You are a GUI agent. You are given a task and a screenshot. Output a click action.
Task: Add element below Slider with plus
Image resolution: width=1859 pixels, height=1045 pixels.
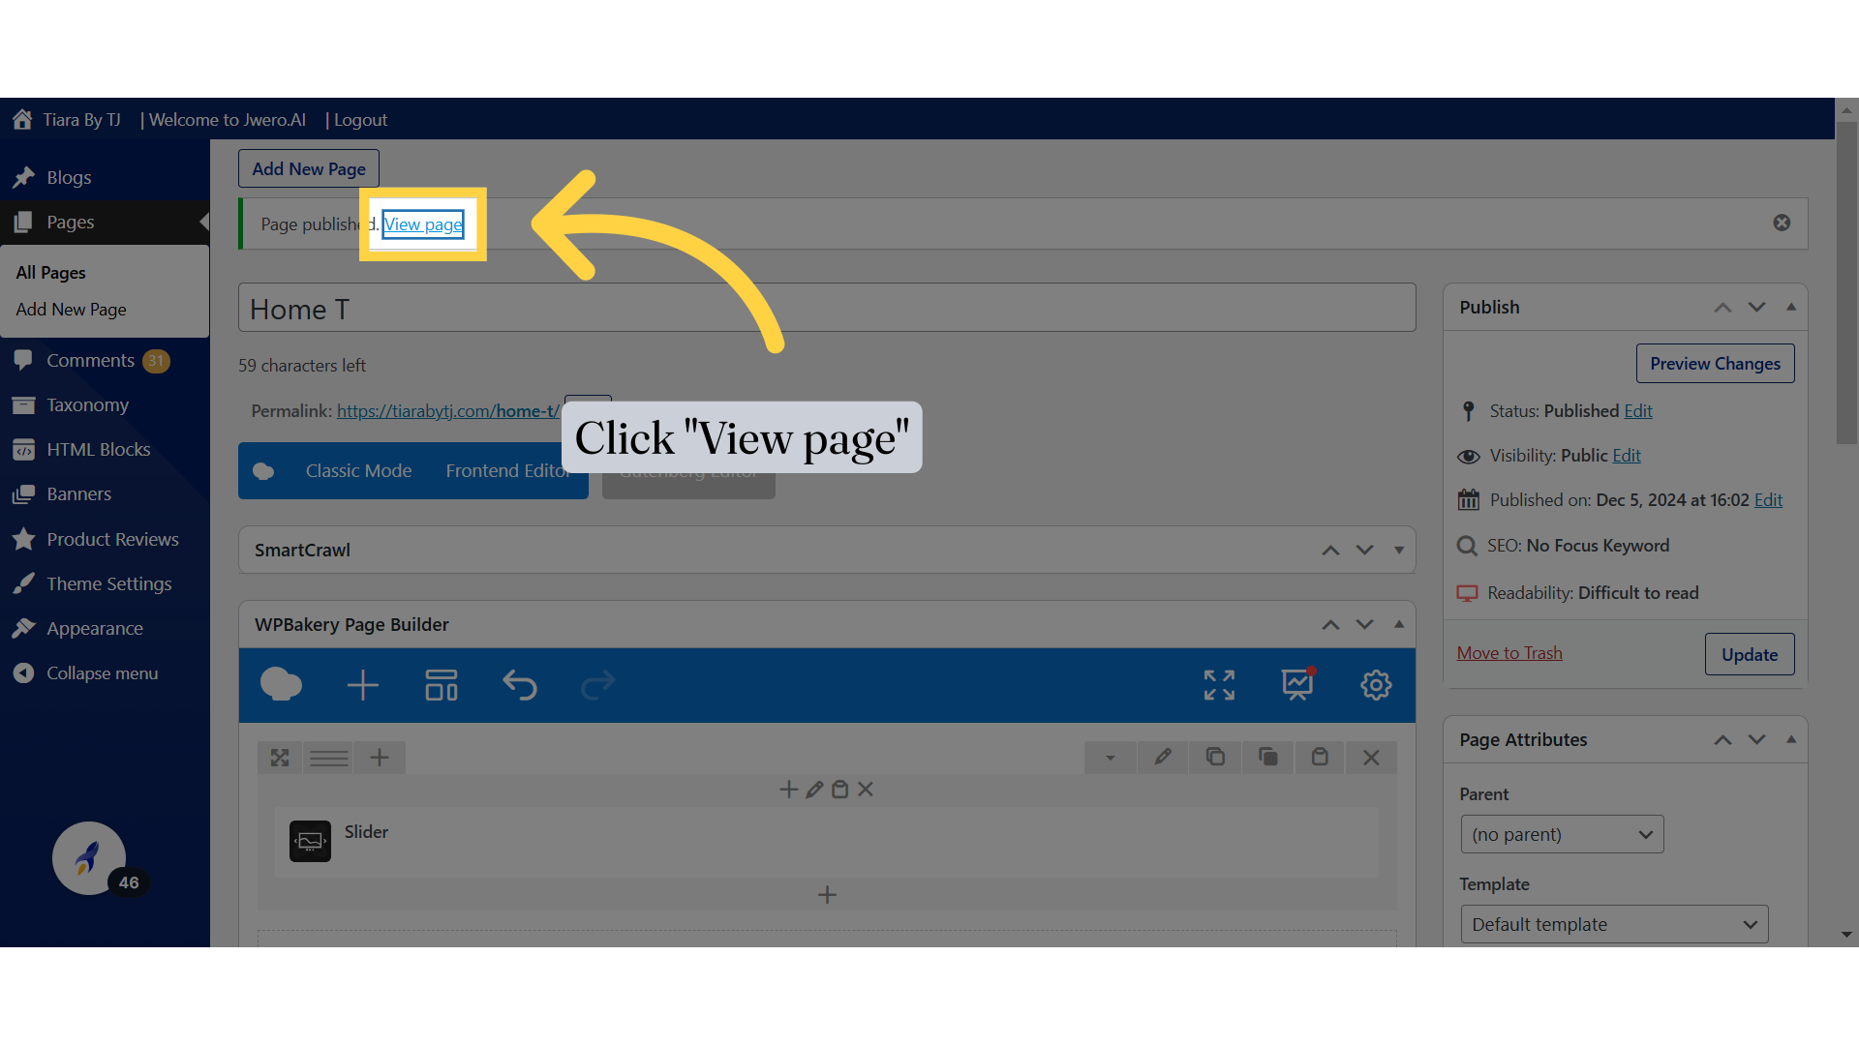tap(827, 895)
